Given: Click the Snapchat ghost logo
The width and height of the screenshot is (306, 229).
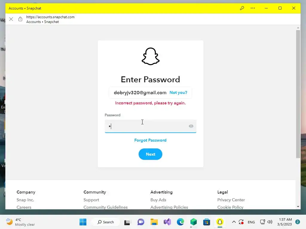Looking at the screenshot, I should tap(151, 56).
